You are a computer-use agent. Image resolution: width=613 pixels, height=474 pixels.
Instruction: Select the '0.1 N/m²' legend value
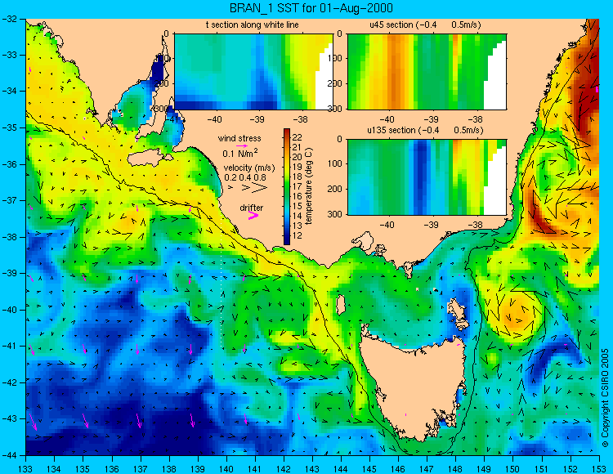pos(240,153)
